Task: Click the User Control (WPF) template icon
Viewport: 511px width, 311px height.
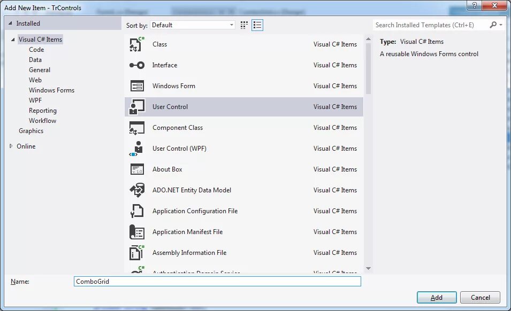Action: pyautogui.click(x=136, y=148)
